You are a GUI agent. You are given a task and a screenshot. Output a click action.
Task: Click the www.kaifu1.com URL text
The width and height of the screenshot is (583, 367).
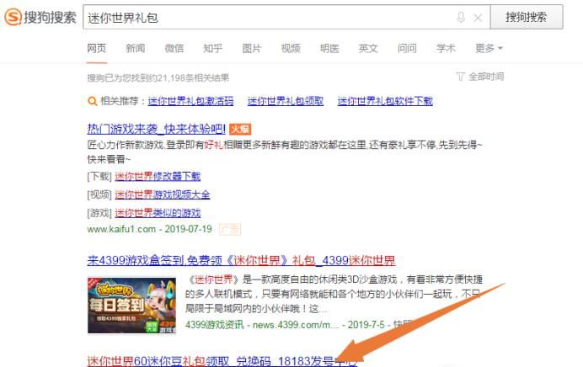coord(121,229)
